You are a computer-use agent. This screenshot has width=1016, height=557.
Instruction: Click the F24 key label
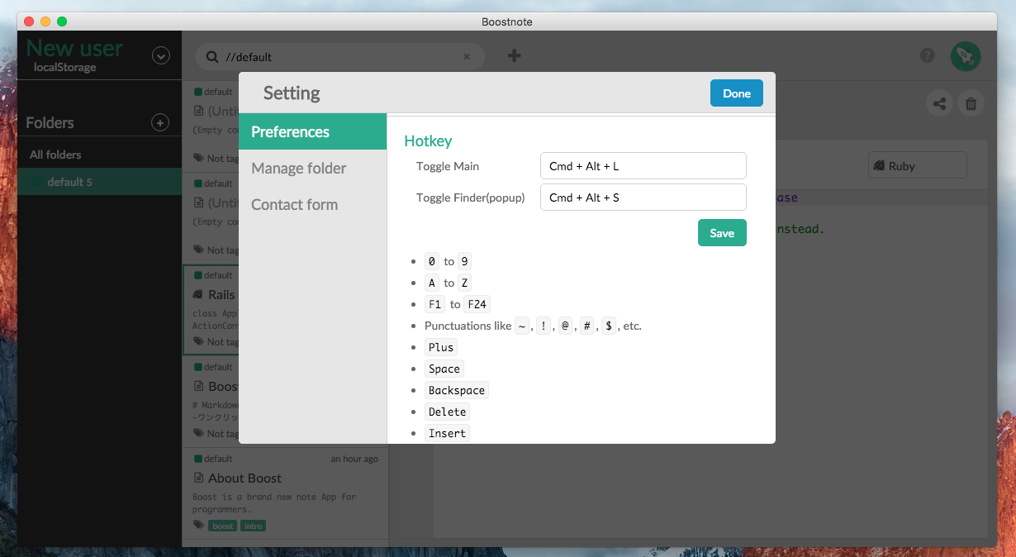(x=477, y=304)
